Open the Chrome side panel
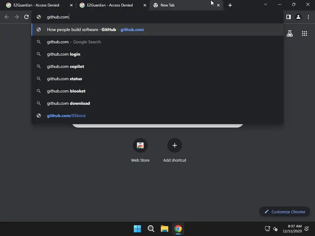This screenshot has width=315, height=236. point(289,17)
